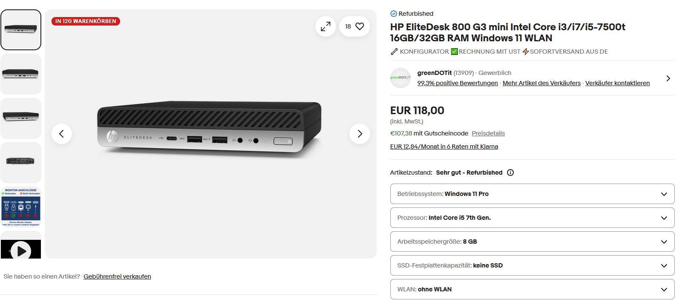
Task: Open the WLAN dropdown
Action: point(532,289)
